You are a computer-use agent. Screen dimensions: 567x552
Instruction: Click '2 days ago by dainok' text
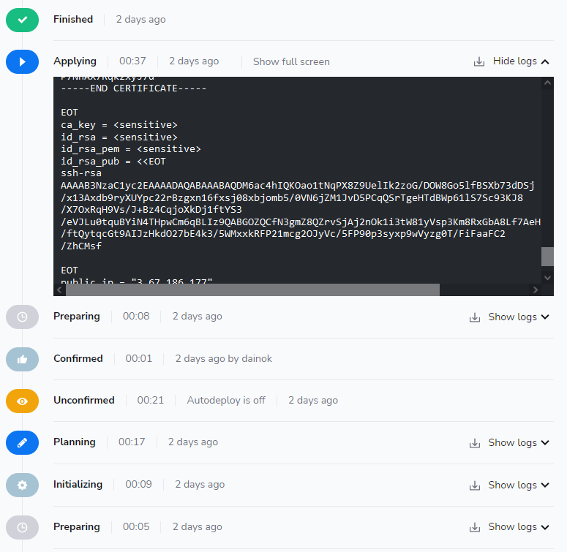click(x=223, y=359)
